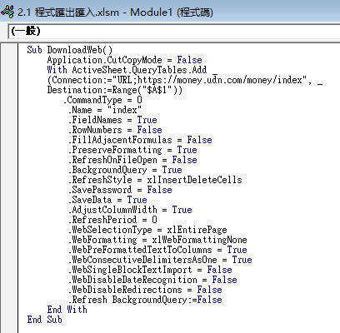The height and width of the screenshot is (333, 340).
Task: Click the .Refresh BackgroundQuery:=False line
Action: pos(145,300)
